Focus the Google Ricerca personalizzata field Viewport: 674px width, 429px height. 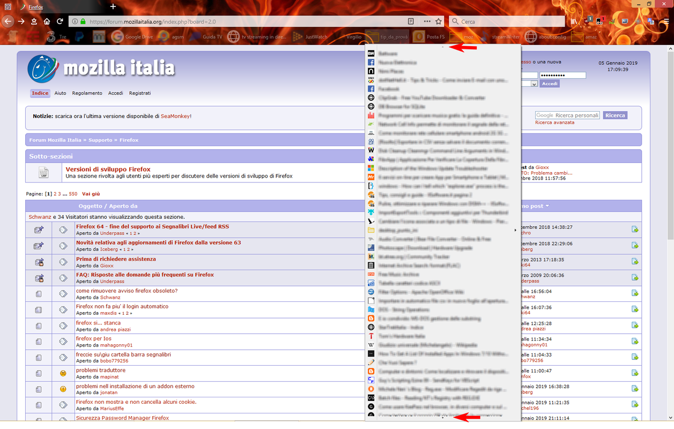pos(567,115)
